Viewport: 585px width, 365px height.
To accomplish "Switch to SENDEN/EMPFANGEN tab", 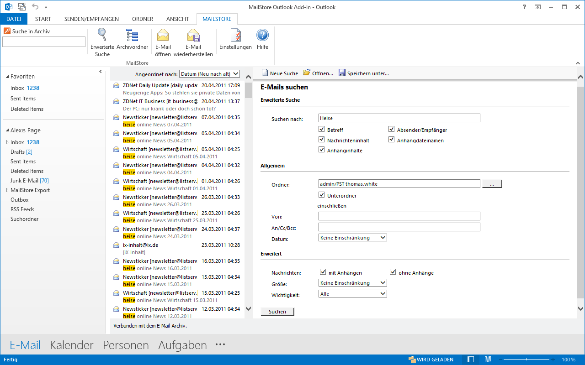I will pyautogui.click(x=91, y=19).
